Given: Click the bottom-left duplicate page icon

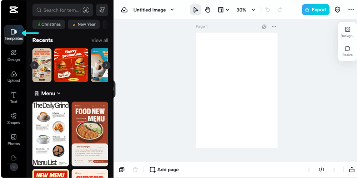Looking at the screenshot, I should (122, 169).
